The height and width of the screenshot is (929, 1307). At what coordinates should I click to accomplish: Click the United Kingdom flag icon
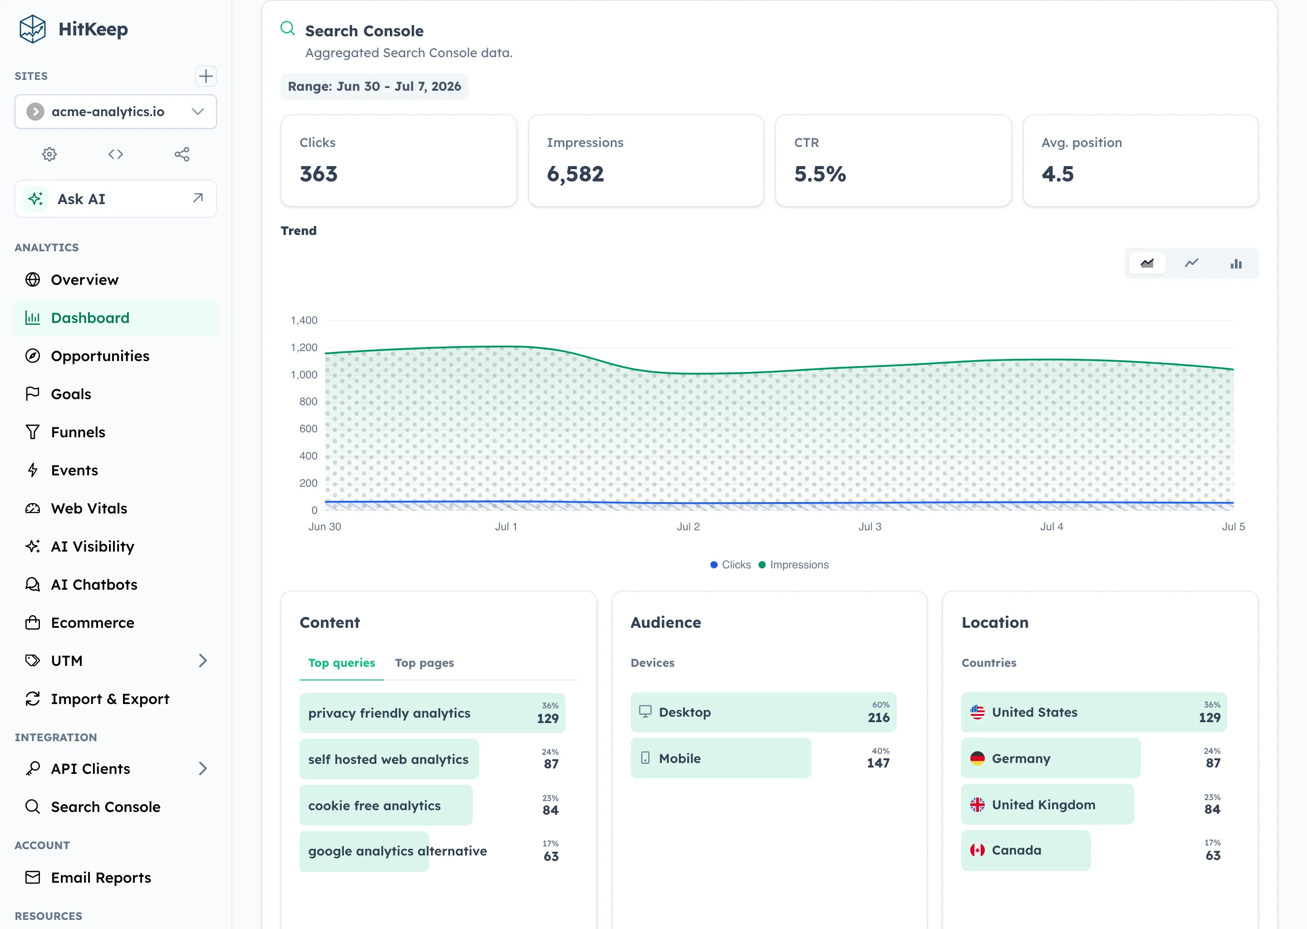pos(978,804)
